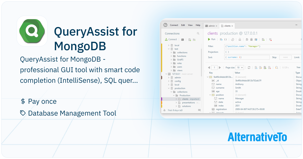Image resolution: width=303 pixels, height=159 pixels.
Task: Click the Run query button
Action: [212, 39]
